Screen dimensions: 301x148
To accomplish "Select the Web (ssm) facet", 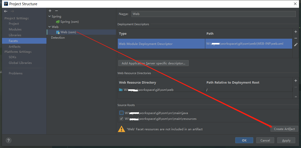I will pos(68,32).
